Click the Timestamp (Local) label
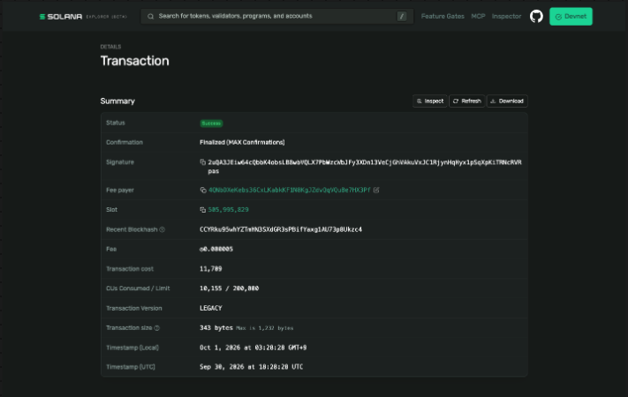Image resolution: width=628 pixels, height=397 pixels. [132, 348]
